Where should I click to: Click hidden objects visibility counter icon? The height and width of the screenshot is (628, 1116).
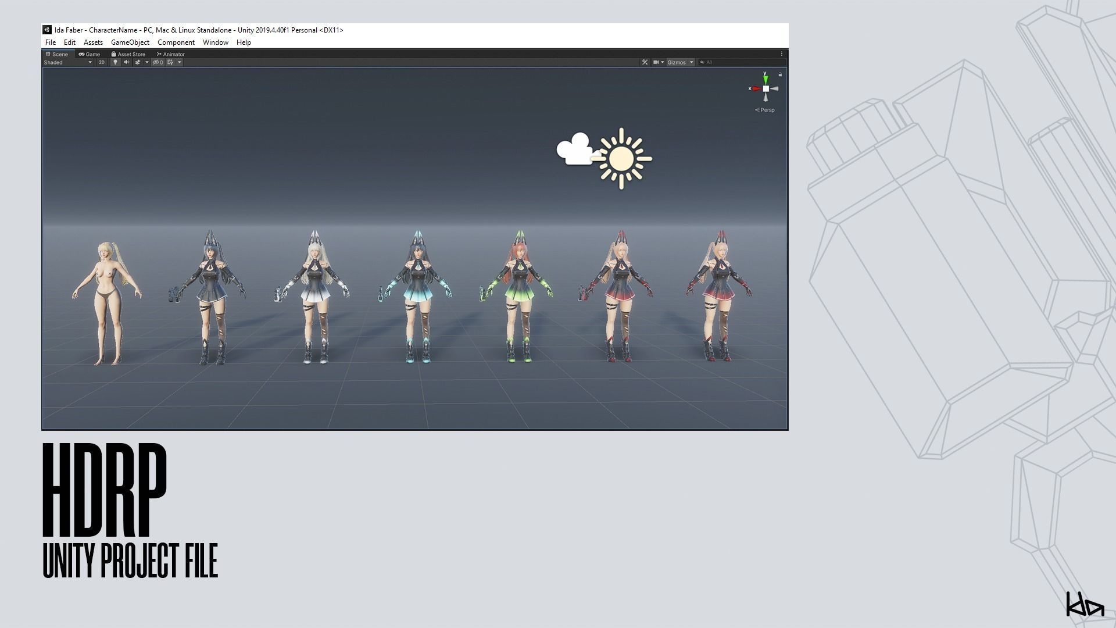click(158, 62)
